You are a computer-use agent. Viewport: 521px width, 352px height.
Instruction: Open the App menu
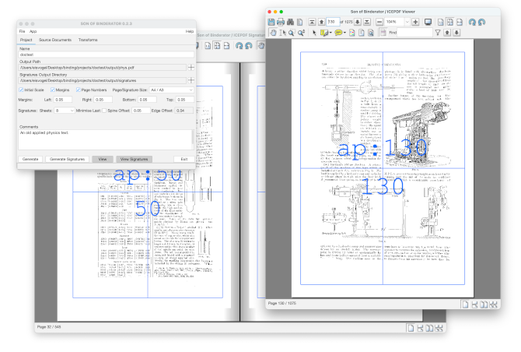(33, 31)
